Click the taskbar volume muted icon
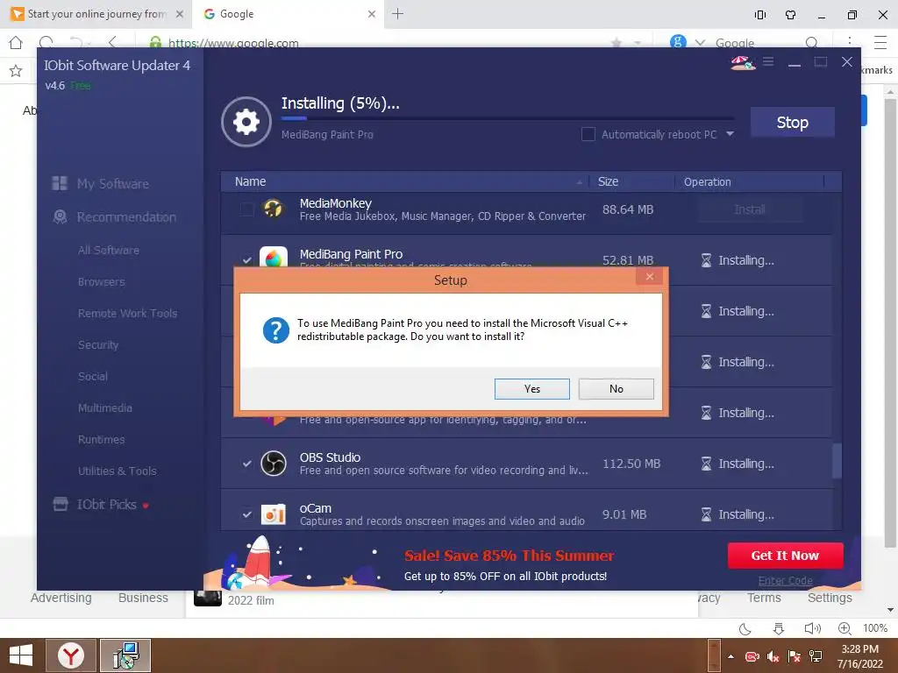 773,655
